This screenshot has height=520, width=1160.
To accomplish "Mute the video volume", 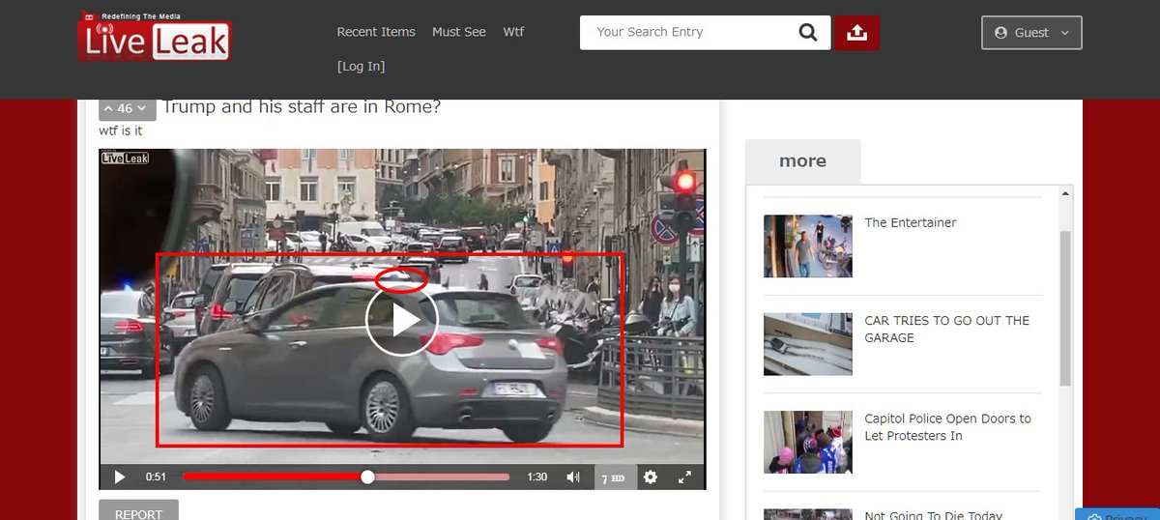I will (573, 477).
